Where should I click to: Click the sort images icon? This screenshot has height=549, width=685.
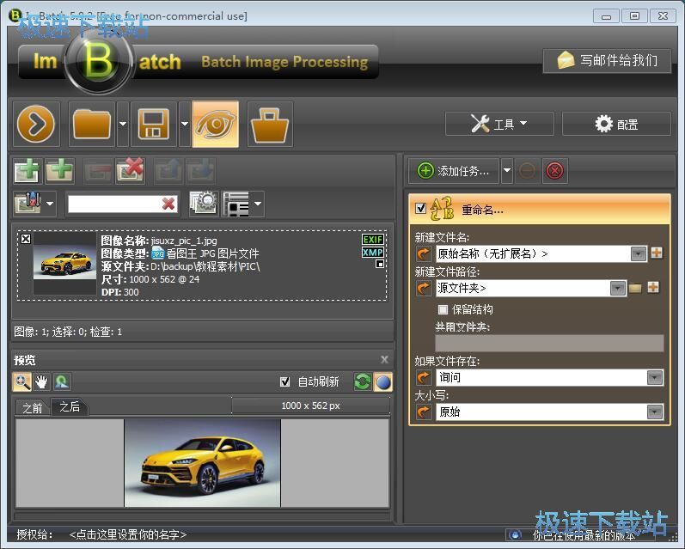28,204
